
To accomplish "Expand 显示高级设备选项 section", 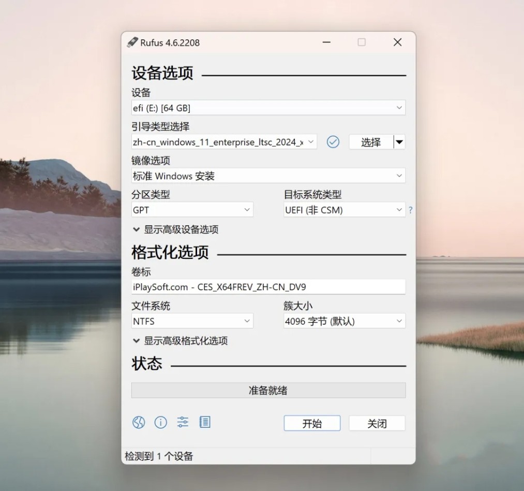I will click(x=176, y=229).
